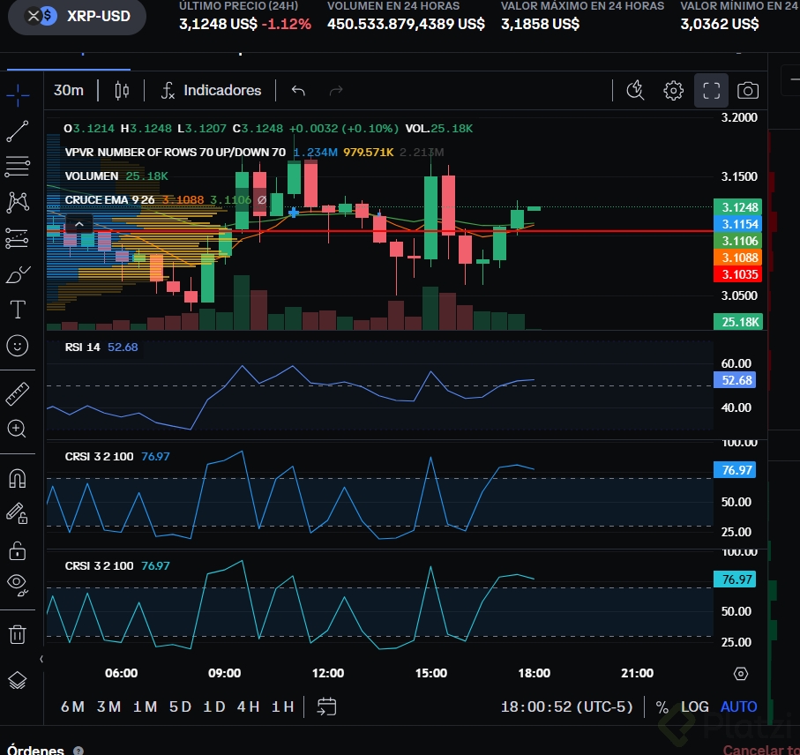This screenshot has width=800, height=755.
Task: Activate the zoom-in tool
Action: point(18,429)
